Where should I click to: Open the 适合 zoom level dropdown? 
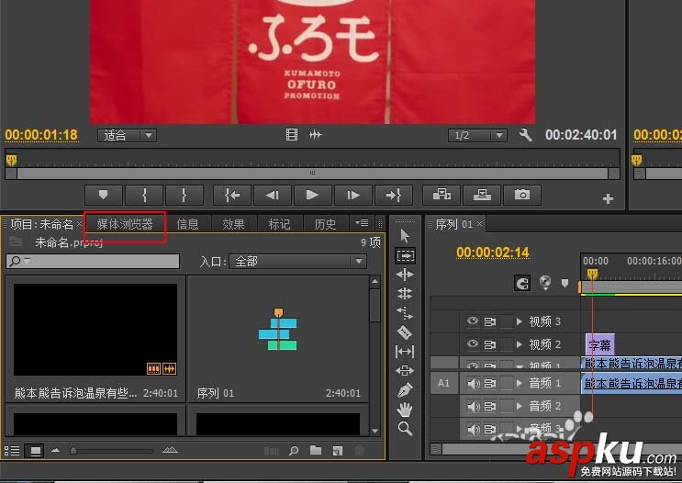coord(127,135)
